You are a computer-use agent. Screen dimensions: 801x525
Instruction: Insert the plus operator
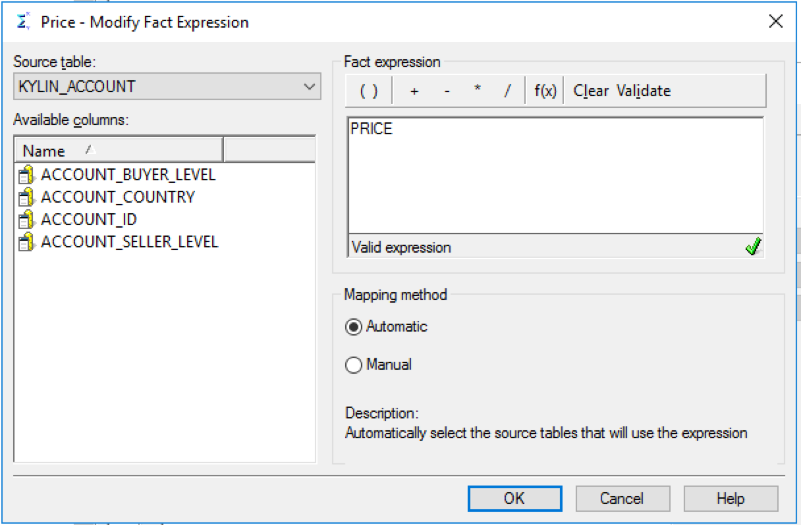tap(414, 91)
